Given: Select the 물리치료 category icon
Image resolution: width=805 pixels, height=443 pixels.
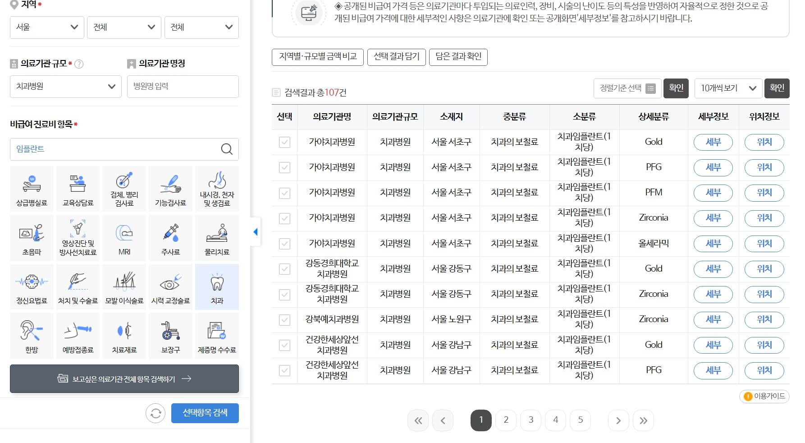Looking at the screenshot, I should pos(217,238).
